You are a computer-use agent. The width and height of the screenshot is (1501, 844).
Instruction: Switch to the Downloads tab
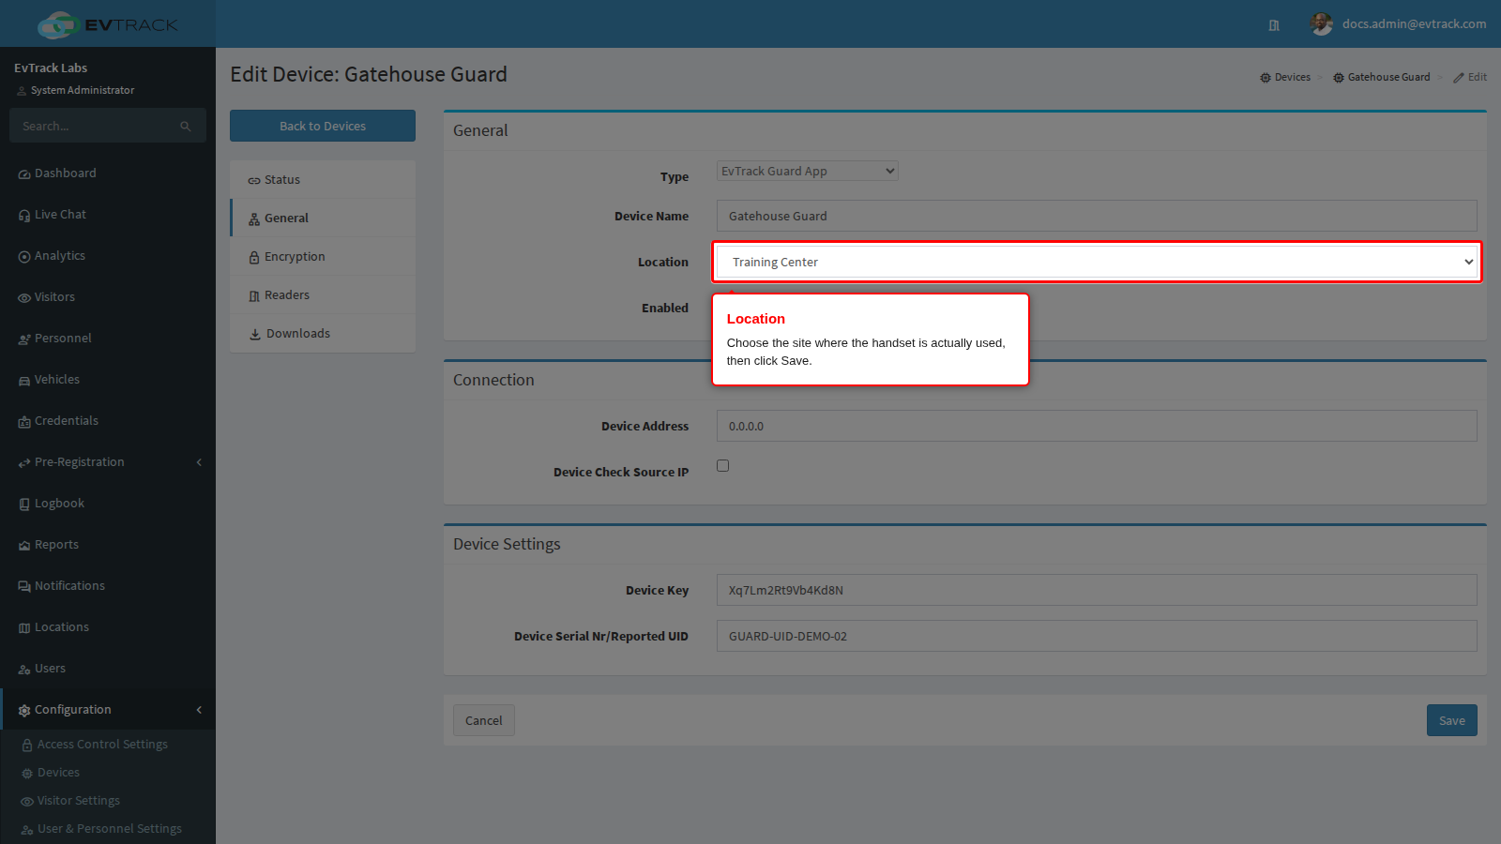(323, 334)
